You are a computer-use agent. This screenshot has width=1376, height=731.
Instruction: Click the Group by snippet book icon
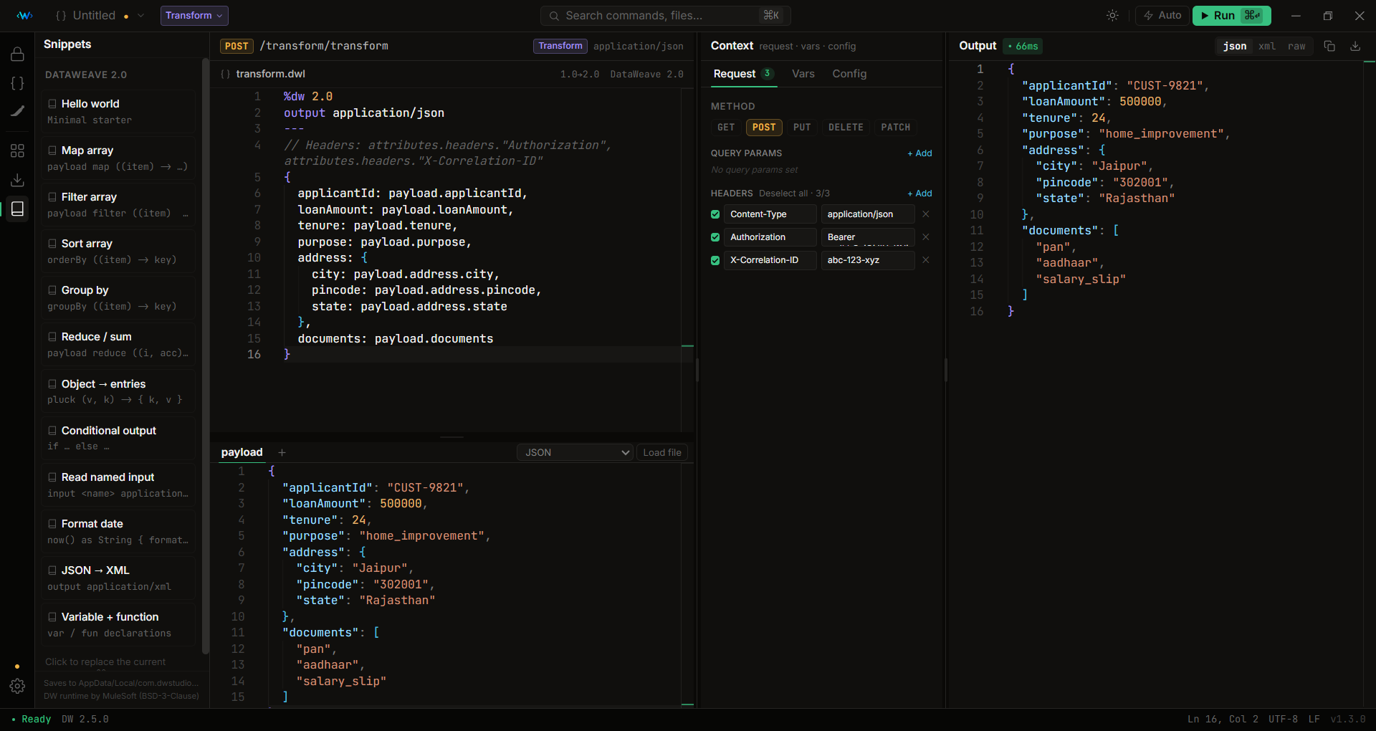point(52,290)
